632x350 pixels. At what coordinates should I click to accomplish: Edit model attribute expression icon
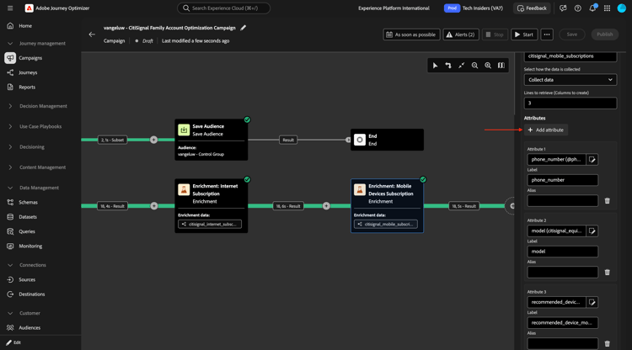(x=592, y=231)
